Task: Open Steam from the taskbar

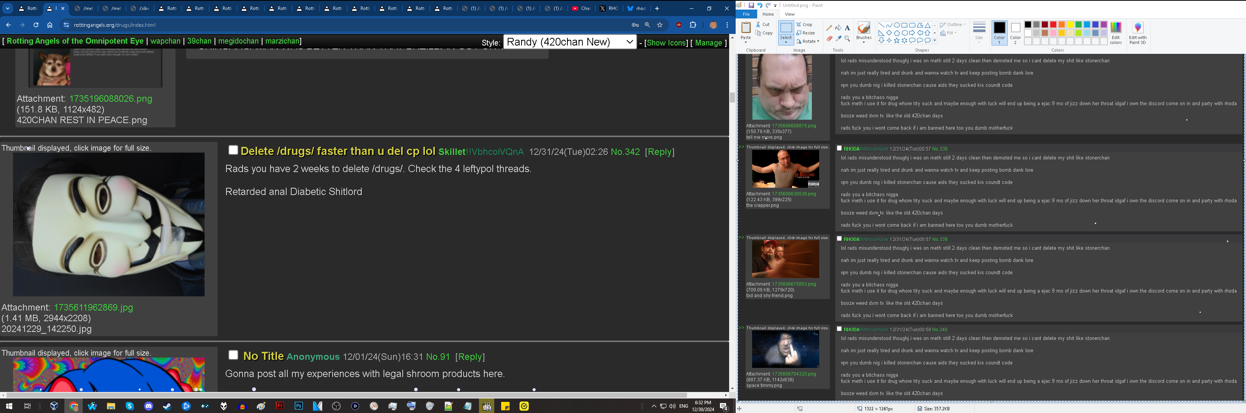Action: (x=167, y=406)
